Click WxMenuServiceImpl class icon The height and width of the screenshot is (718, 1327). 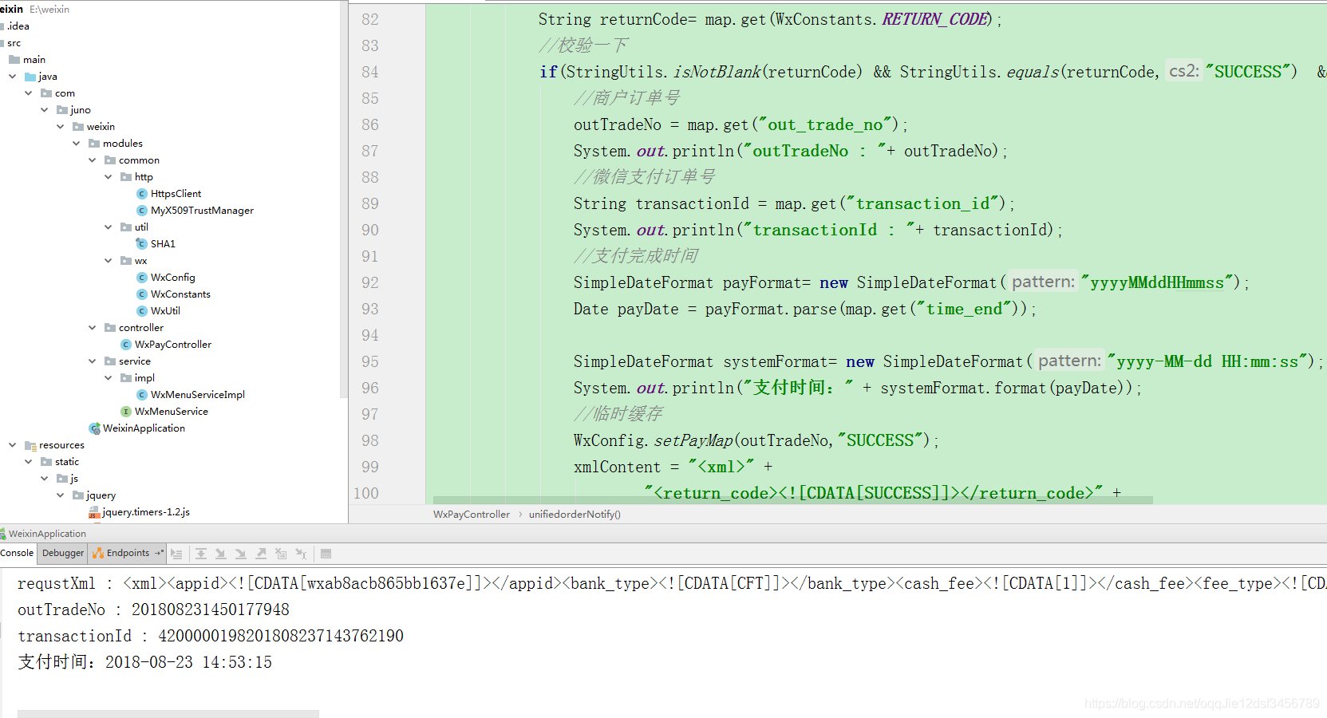point(142,395)
